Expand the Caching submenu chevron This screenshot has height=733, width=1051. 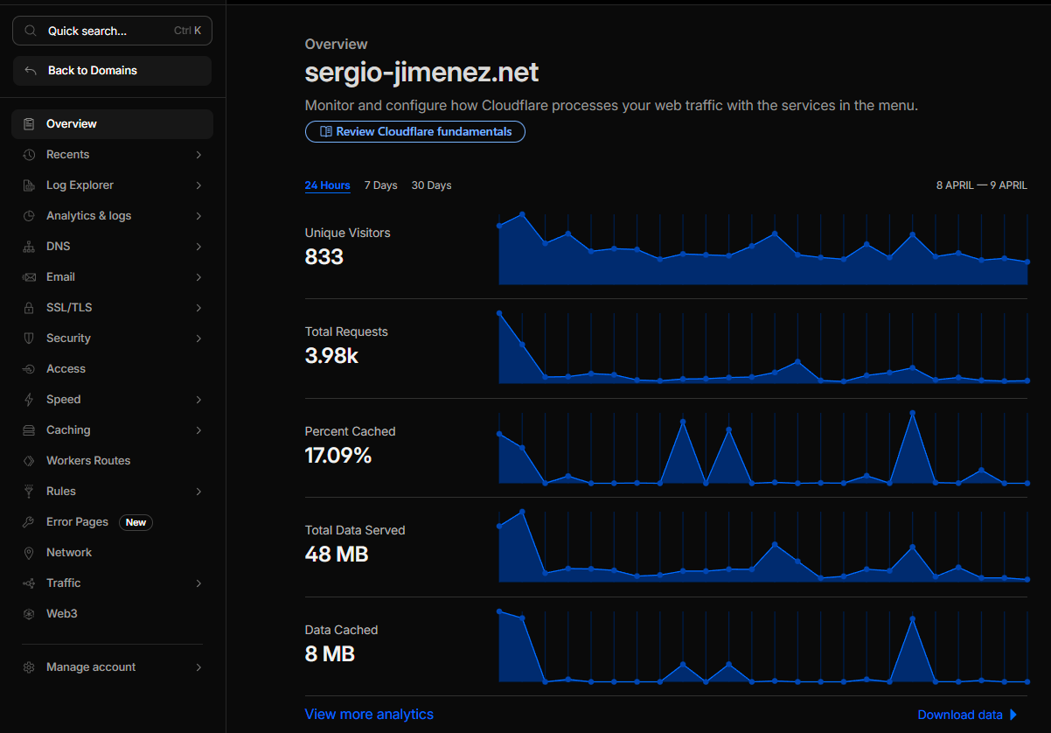[x=198, y=430]
